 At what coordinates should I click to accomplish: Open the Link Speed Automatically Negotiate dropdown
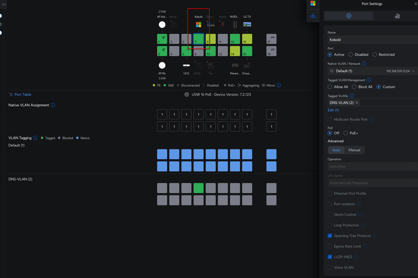point(373,183)
